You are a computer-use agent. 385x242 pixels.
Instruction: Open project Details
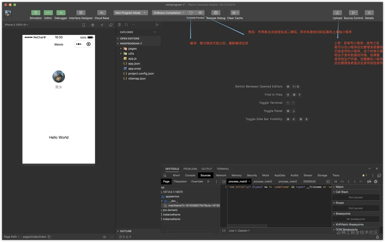(x=369, y=13)
